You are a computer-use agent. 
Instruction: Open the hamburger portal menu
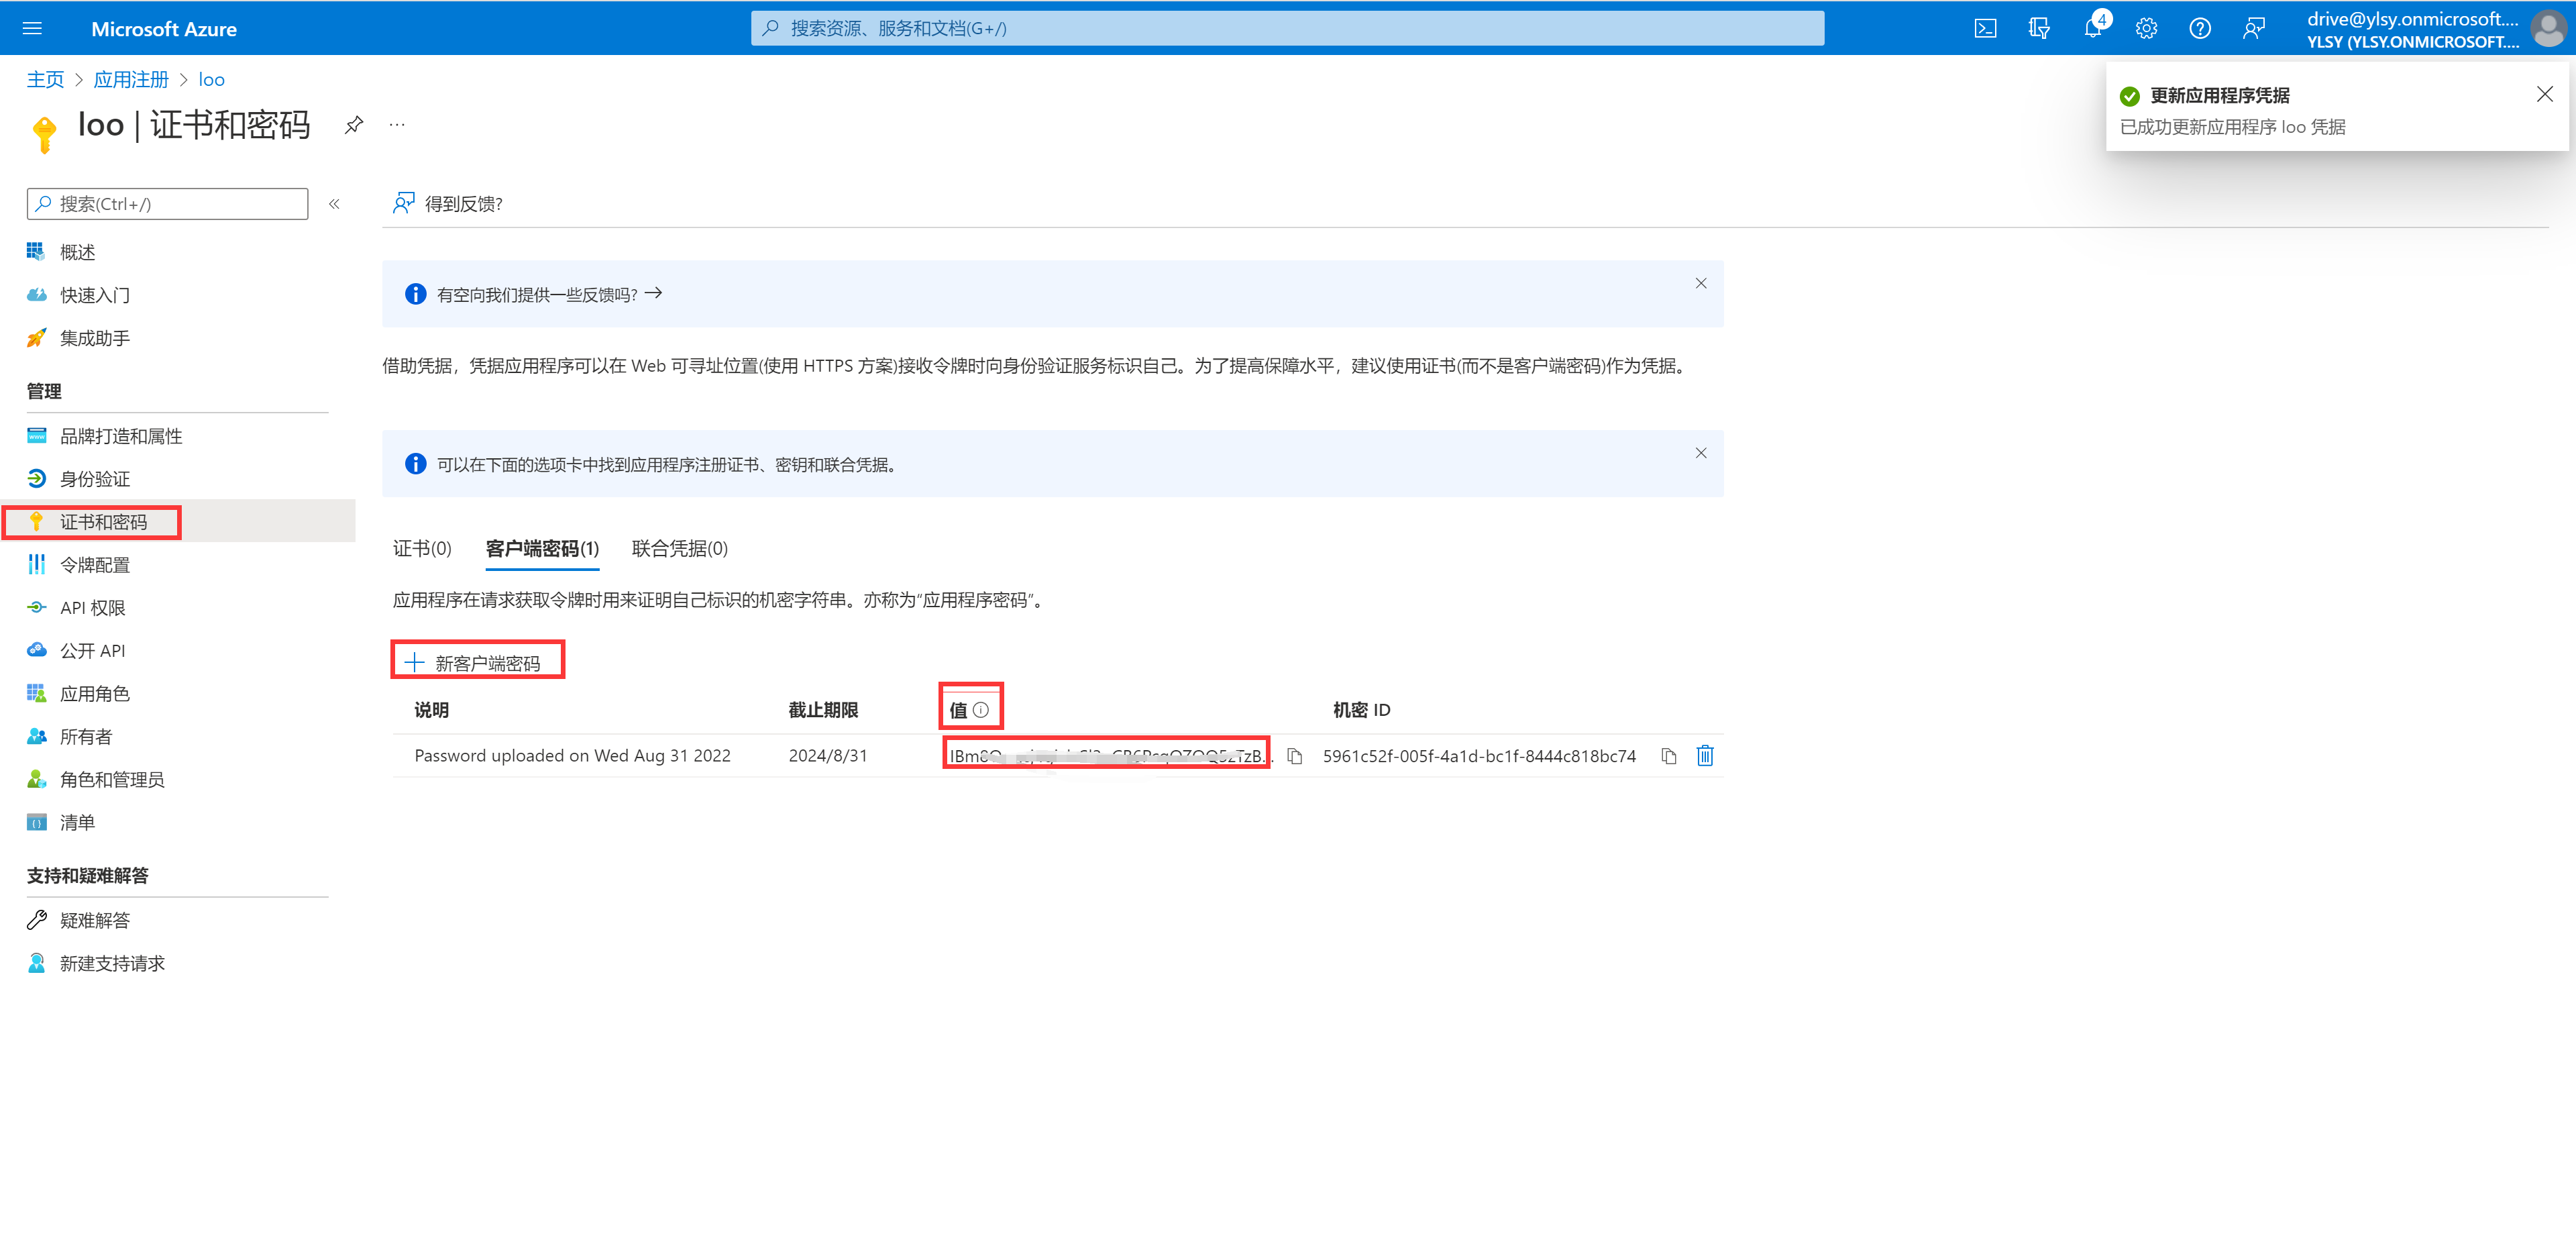pos(32,28)
